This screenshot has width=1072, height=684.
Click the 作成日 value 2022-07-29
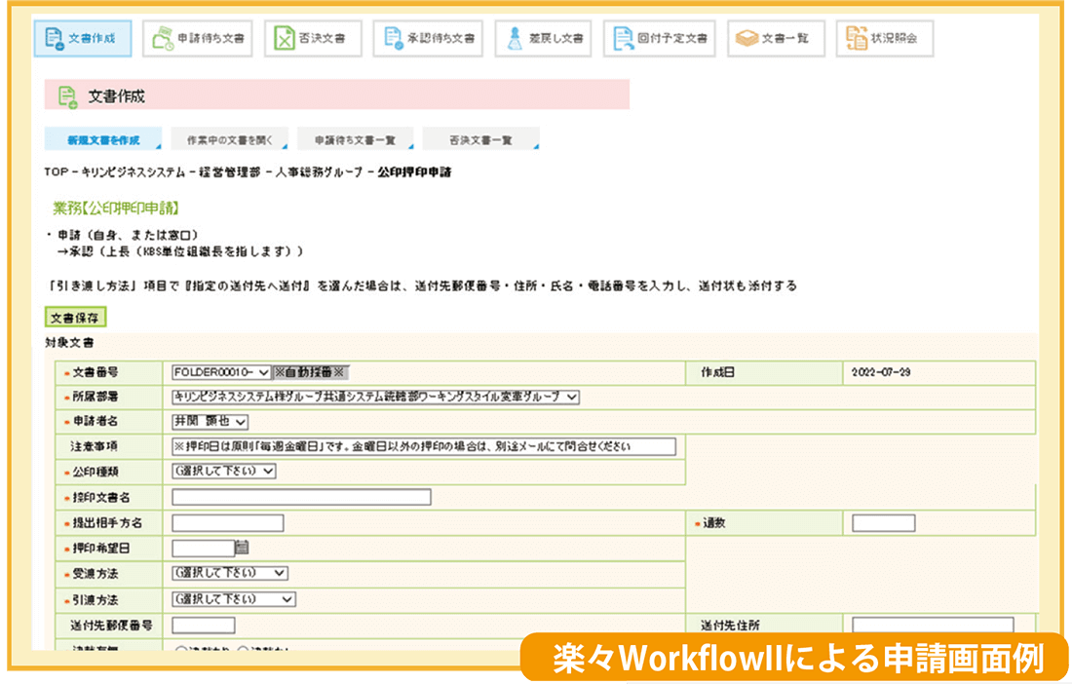881,372
